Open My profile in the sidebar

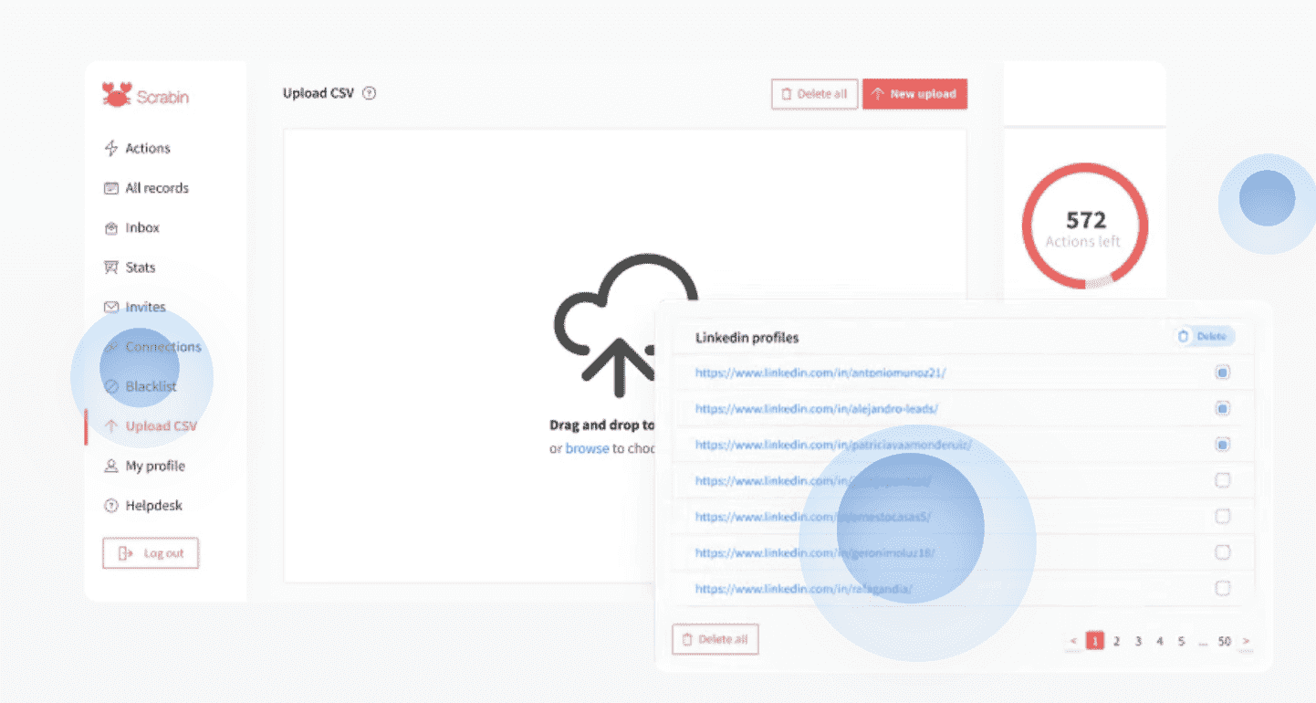(x=144, y=466)
